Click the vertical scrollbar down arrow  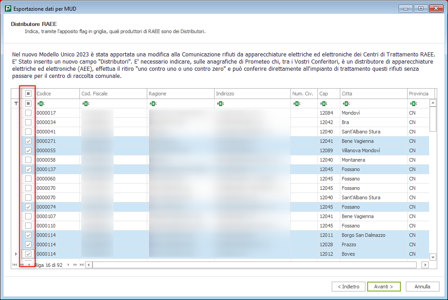(433, 257)
